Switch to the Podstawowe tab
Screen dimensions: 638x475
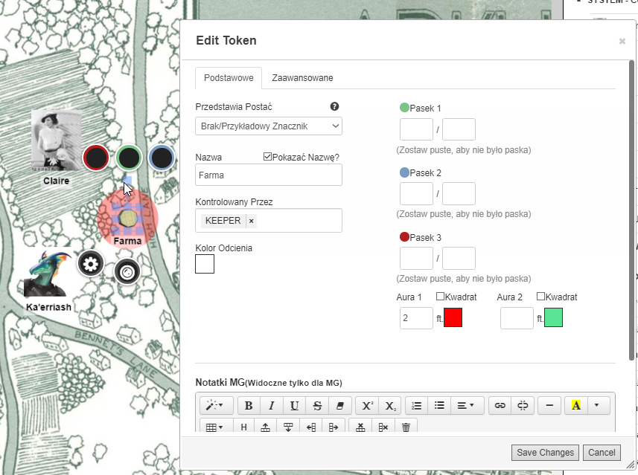pos(229,78)
